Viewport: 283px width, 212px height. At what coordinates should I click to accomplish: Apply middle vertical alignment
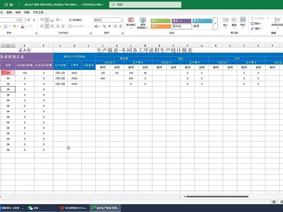47,20
